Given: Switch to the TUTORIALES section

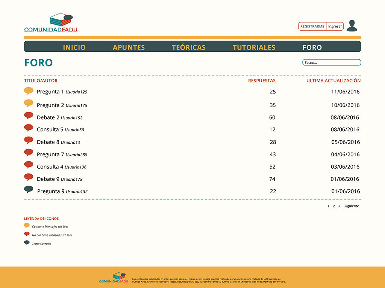Looking at the screenshot, I should (x=254, y=47).
